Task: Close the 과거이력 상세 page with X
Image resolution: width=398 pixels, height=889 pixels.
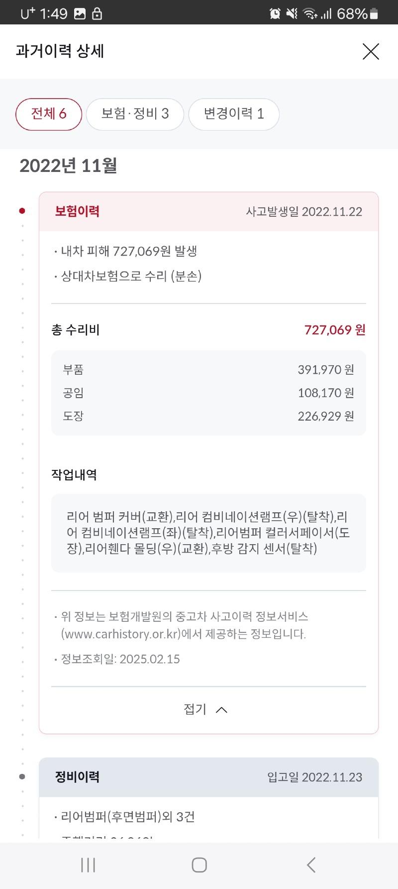Action: (371, 51)
